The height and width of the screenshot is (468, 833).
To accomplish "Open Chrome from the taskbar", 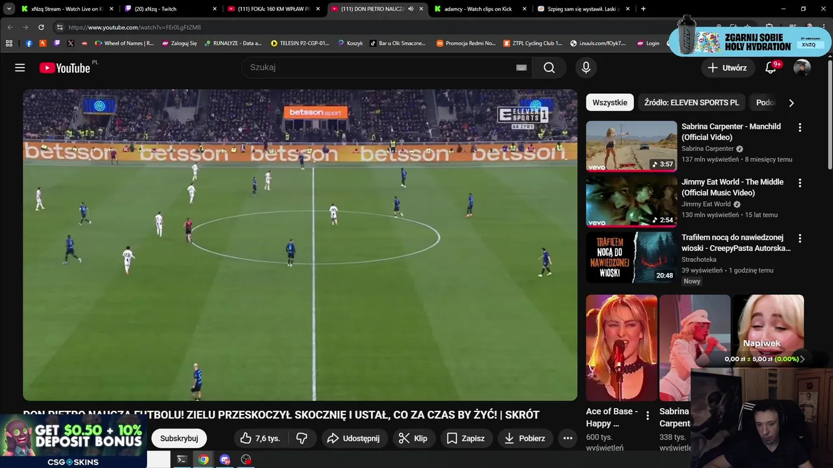I will 204,460.
